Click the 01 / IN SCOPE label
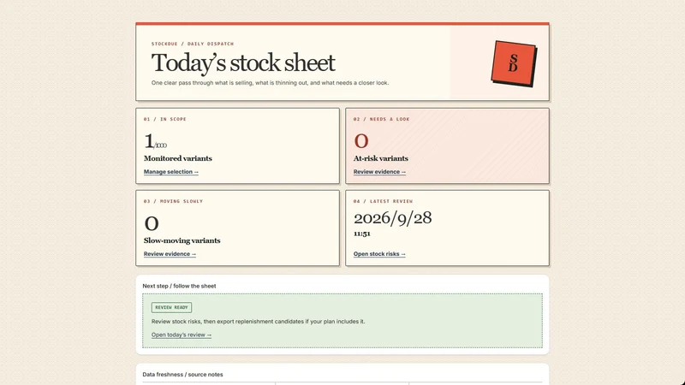Image resolution: width=685 pixels, height=385 pixels. click(164, 119)
